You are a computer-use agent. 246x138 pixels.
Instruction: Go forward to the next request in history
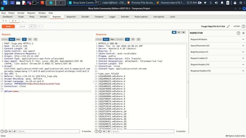click(39, 26)
